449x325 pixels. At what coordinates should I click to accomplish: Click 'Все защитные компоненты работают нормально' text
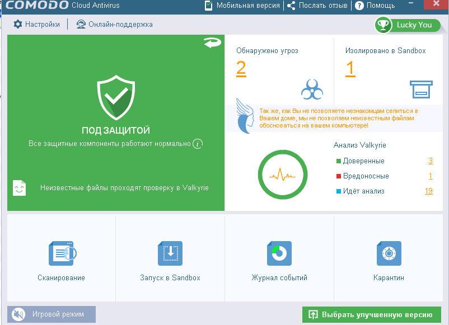coord(110,144)
